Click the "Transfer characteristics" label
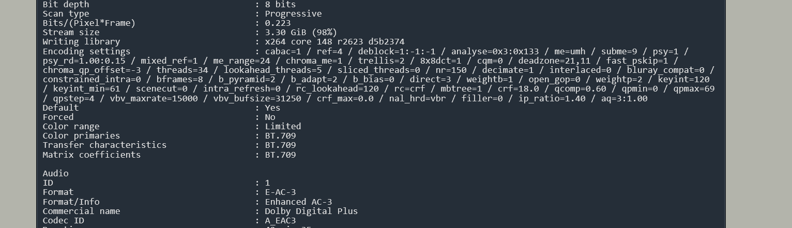The width and height of the screenshot is (792, 228). 104,145
